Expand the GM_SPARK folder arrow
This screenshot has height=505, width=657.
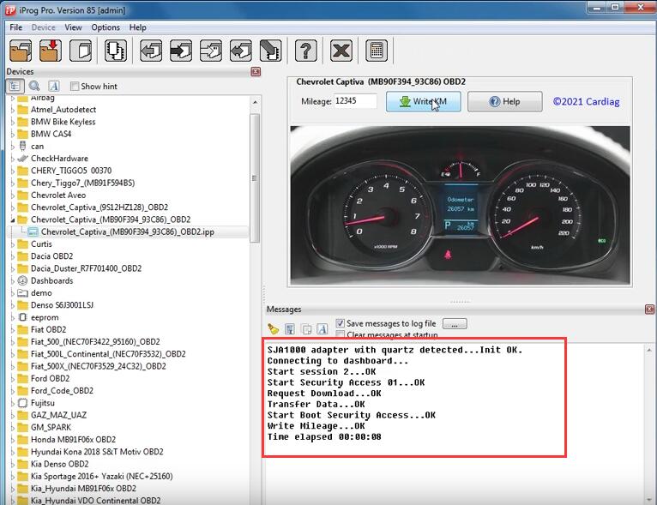pos(13,428)
